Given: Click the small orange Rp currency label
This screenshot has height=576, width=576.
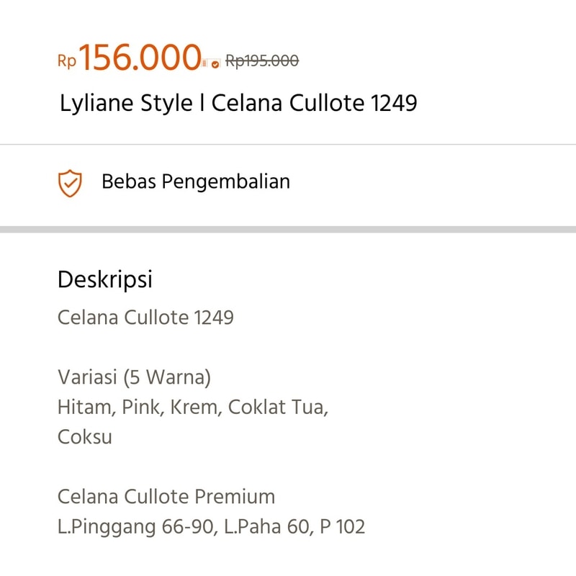Looking at the screenshot, I should pos(67,61).
